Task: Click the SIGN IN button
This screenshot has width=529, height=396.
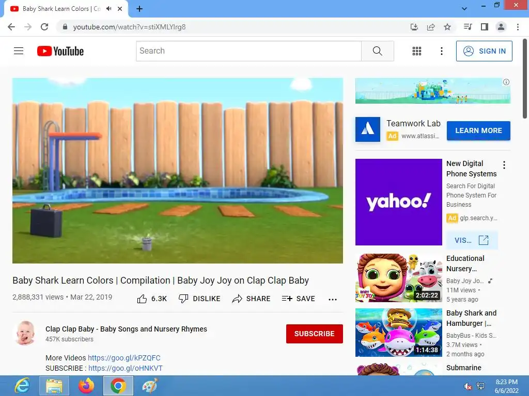Action: click(484, 51)
